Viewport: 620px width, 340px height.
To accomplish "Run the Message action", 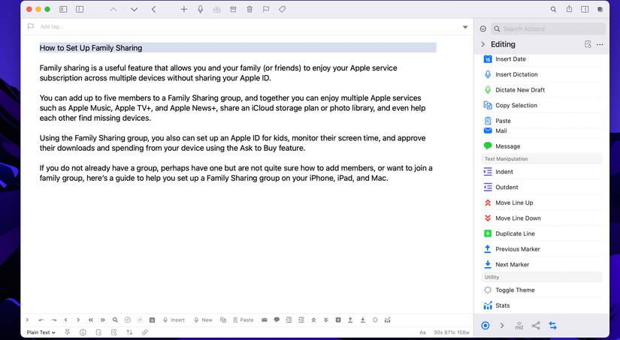I will (542, 146).
